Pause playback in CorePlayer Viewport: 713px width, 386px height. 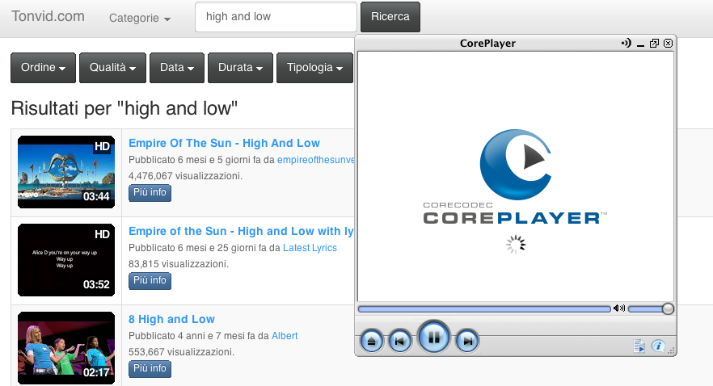click(434, 337)
